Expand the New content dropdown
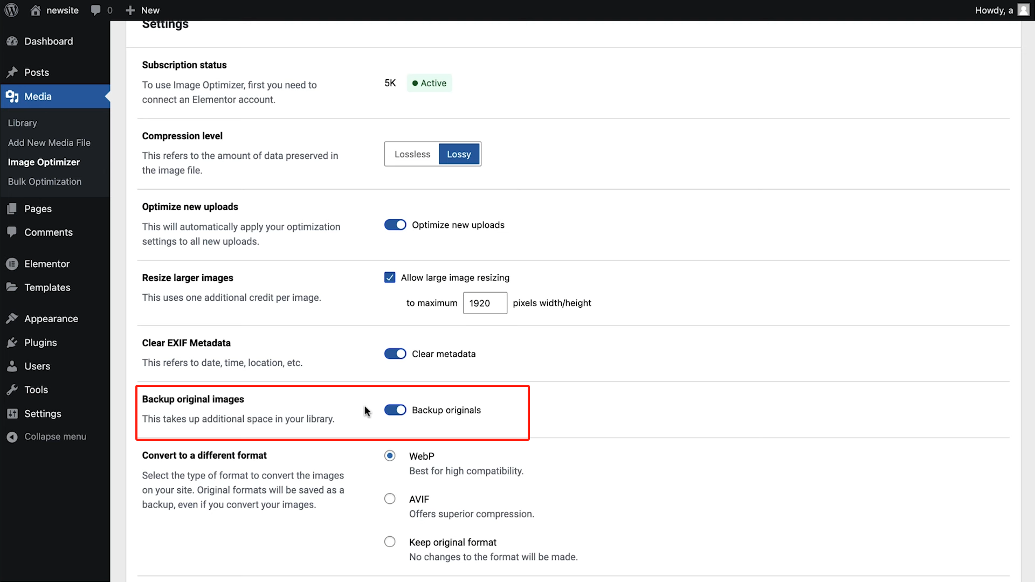1035x582 pixels. click(142, 10)
